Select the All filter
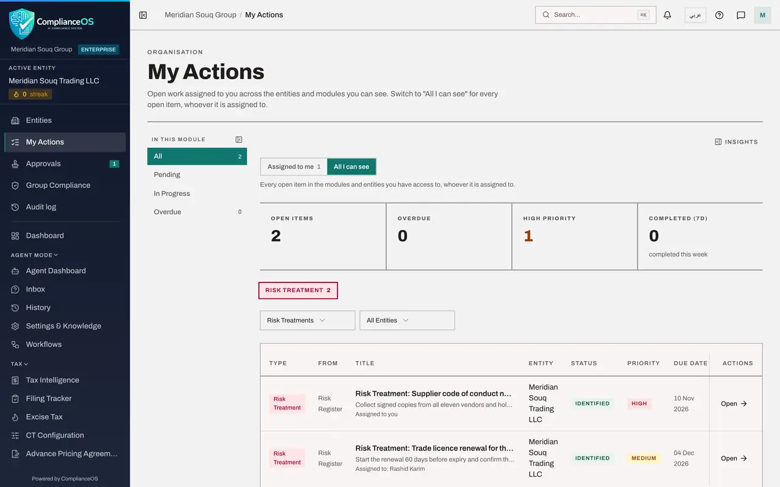The height and width of the screenshot is (487, 780). tap(197, 156)
